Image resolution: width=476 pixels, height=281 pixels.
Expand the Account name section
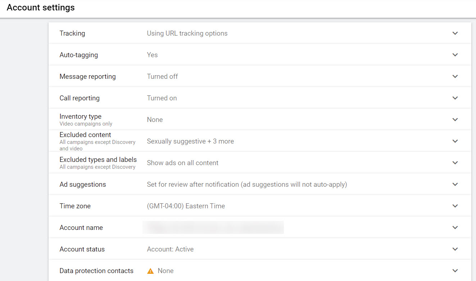point(455,227)
